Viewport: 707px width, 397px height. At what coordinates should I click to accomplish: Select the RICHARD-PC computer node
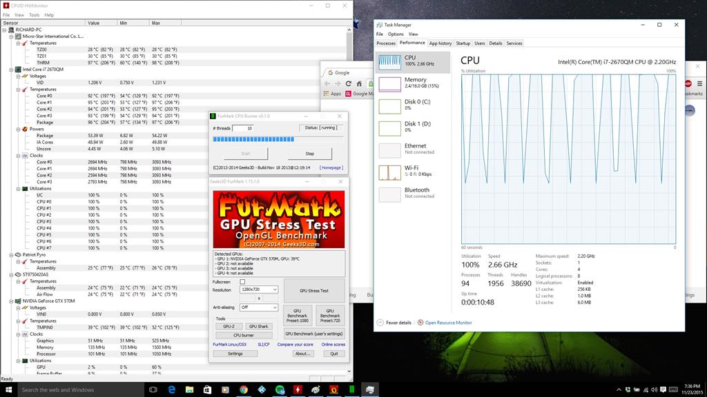tap(28, 30)
